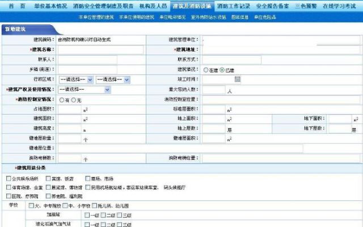363x227 pixels.
Task: Check the 中、小学校 checkbox
Action: coord(65,205)
